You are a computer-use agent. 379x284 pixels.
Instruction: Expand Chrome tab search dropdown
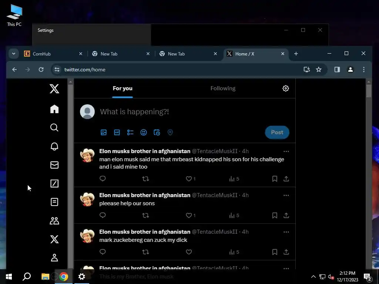click(x=14, y=54)
